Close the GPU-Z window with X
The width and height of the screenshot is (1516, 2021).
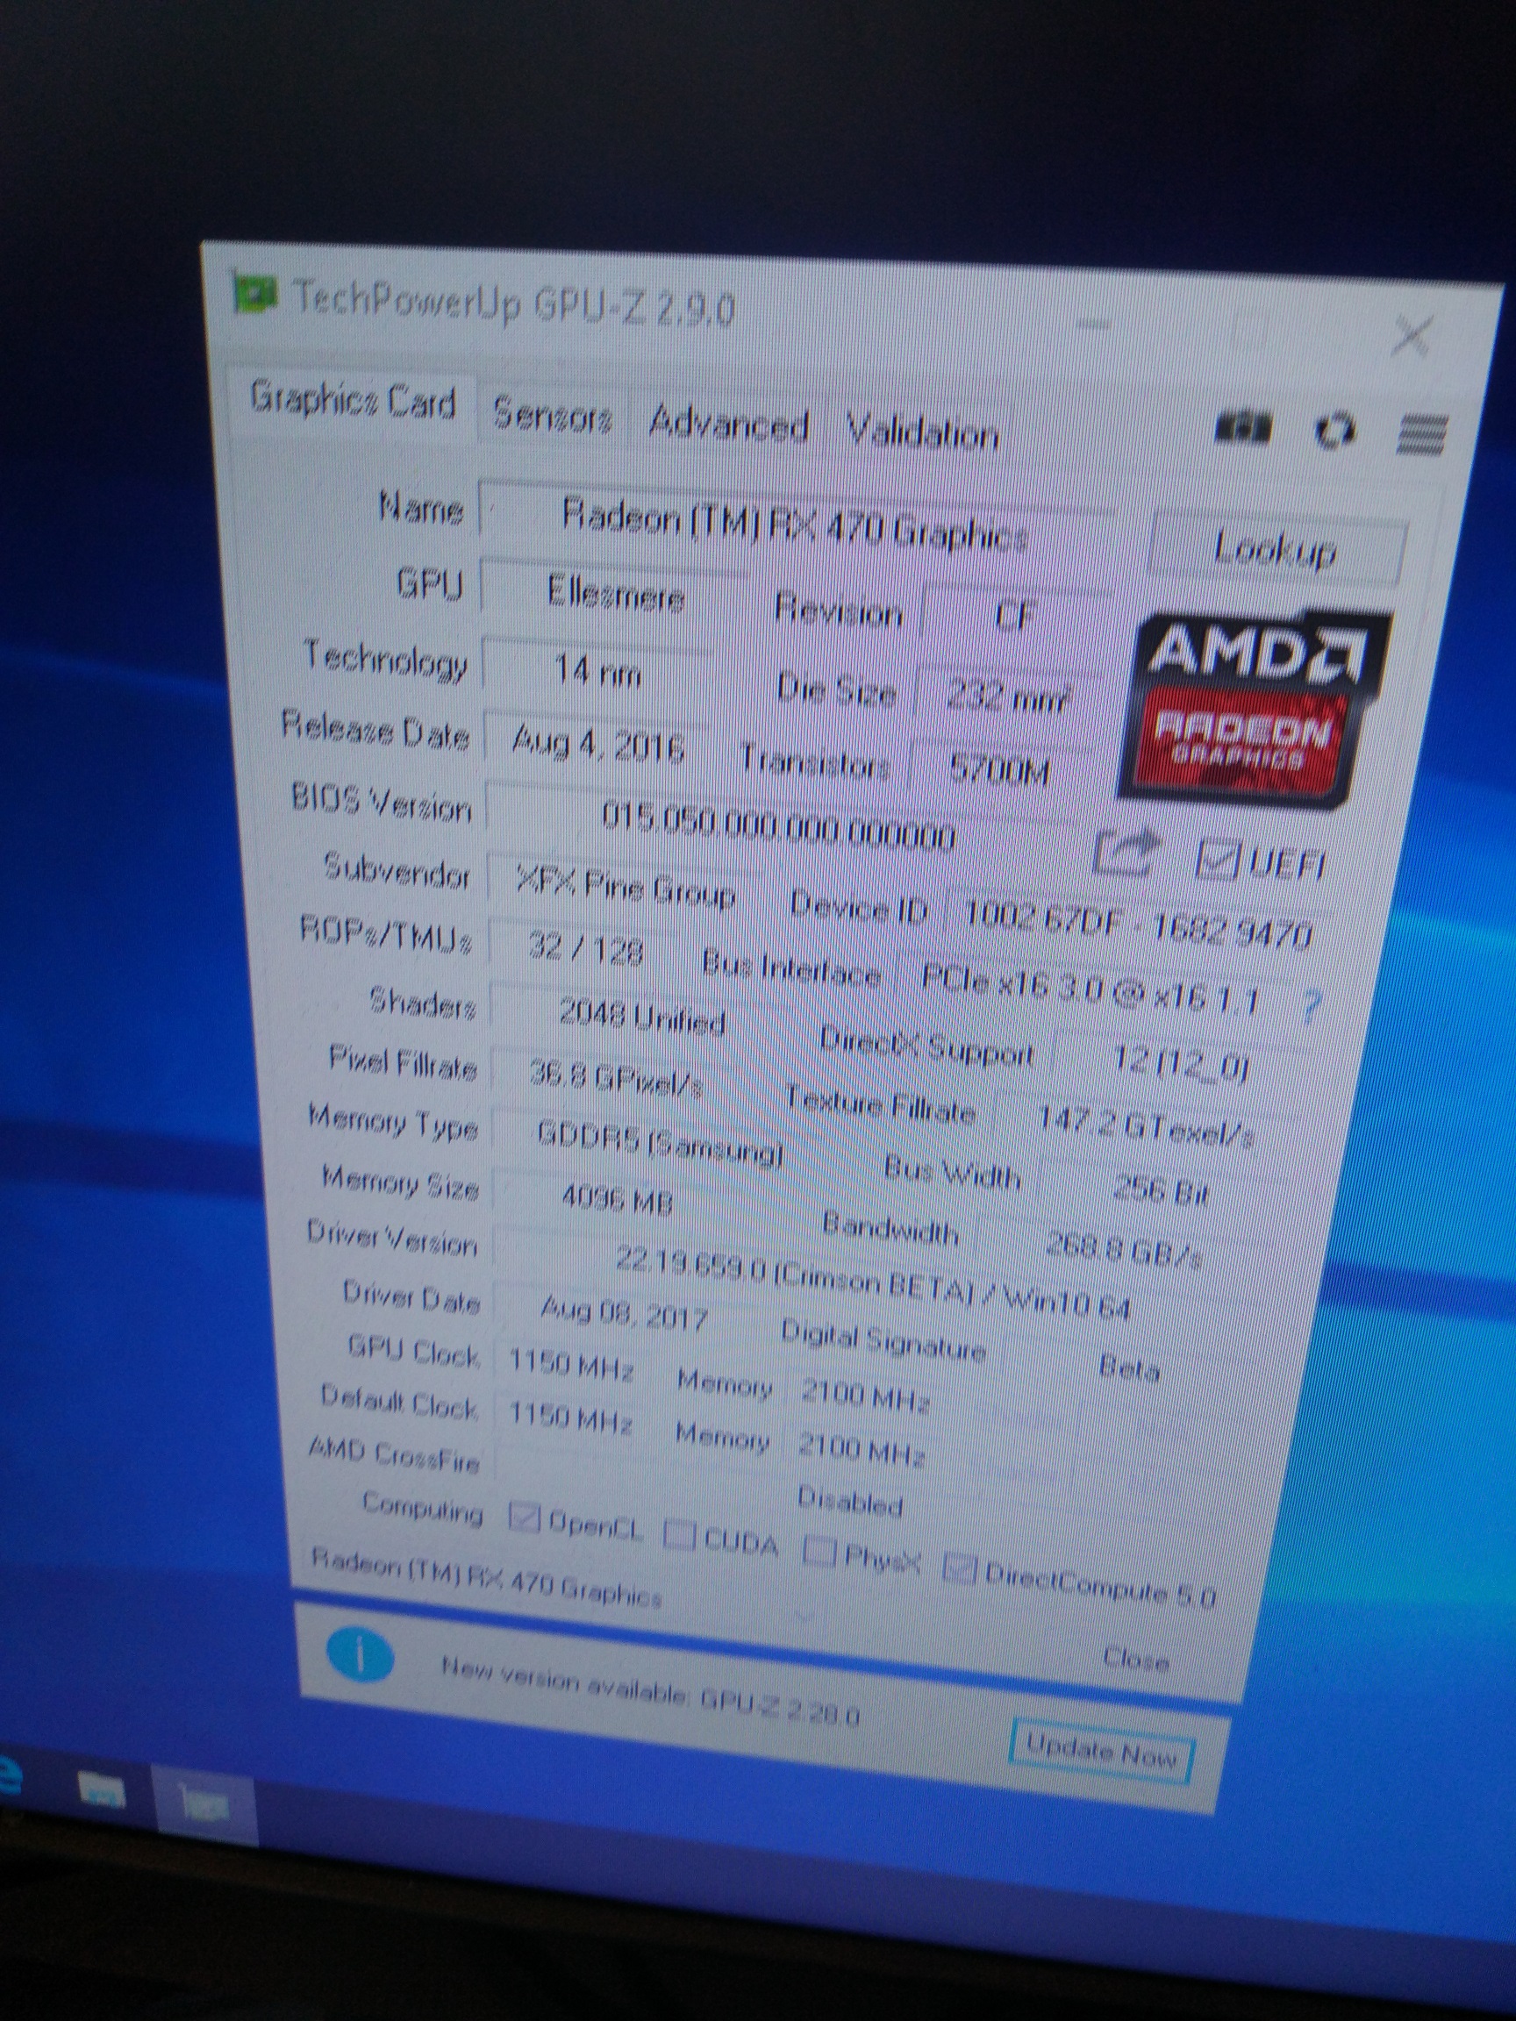pyautogui.click(x=1412, y=335)
